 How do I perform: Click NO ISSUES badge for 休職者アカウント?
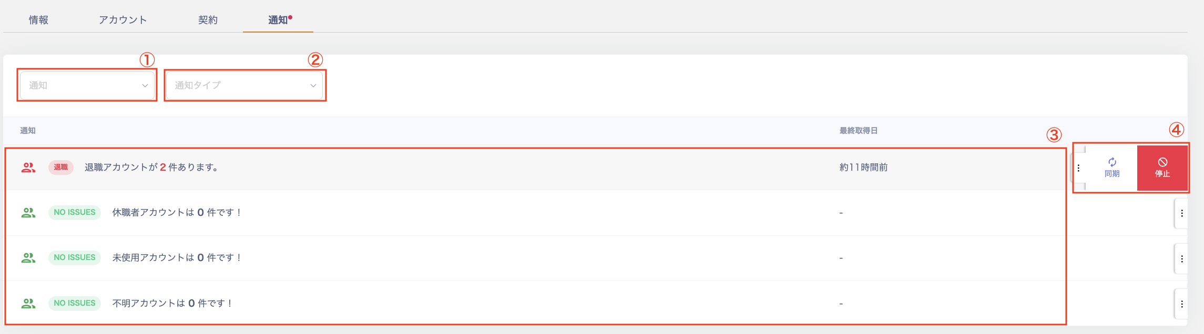(75, 213)
